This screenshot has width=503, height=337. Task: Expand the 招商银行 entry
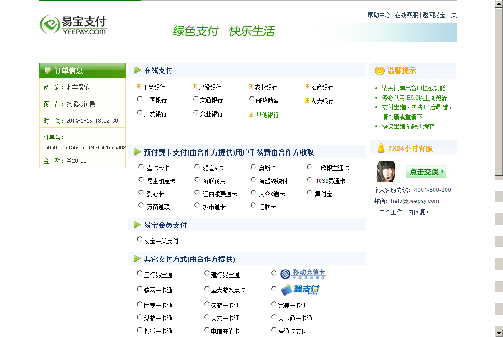coord(307,87)
